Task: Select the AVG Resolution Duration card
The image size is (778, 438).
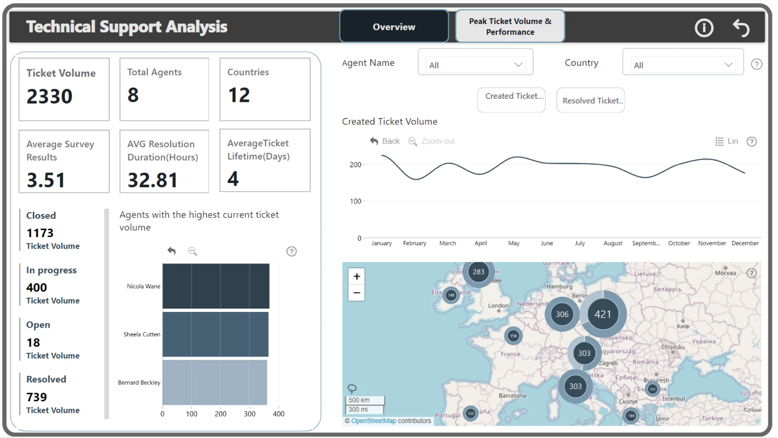Action: click(164, 161)
